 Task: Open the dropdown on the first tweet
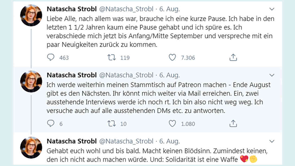[272, 9]
